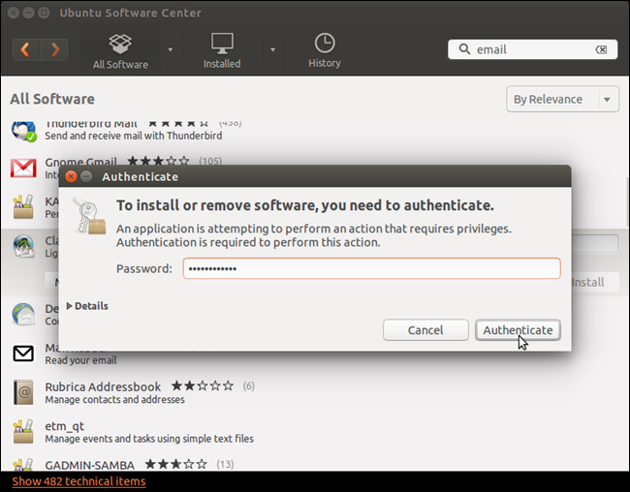
Task: Click the search magnifier icon
Action: click(464, 49)
